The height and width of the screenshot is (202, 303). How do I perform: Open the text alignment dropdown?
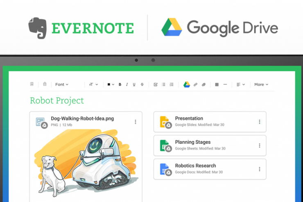241,84
